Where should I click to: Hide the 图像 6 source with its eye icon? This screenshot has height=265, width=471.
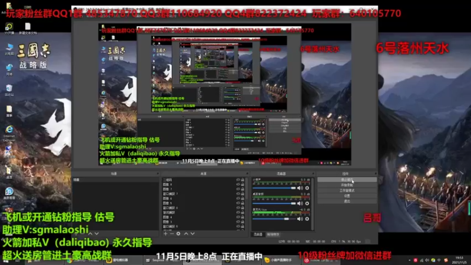click(x=238, y=198)
